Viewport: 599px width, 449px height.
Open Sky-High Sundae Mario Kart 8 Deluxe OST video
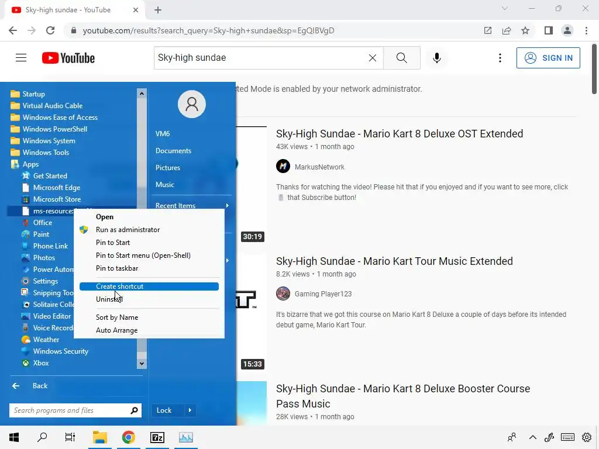tap(400, 134)
